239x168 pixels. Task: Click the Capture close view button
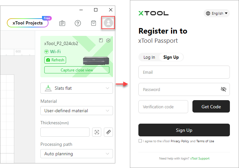pos(77,70)
